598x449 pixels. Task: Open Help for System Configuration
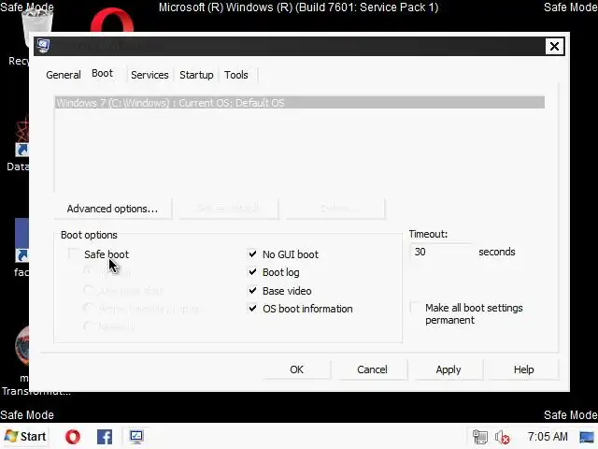523,369
